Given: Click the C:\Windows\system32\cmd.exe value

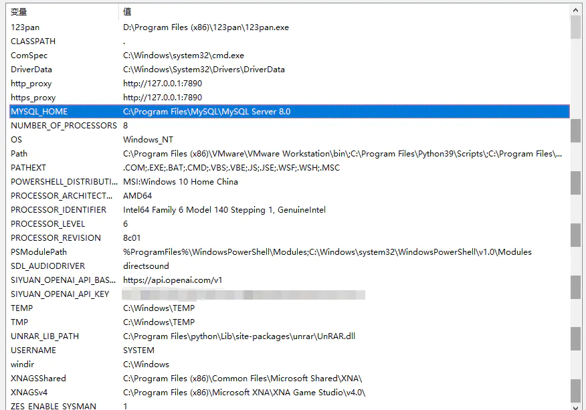Looking at the screenshot, I should pos(183,56).
